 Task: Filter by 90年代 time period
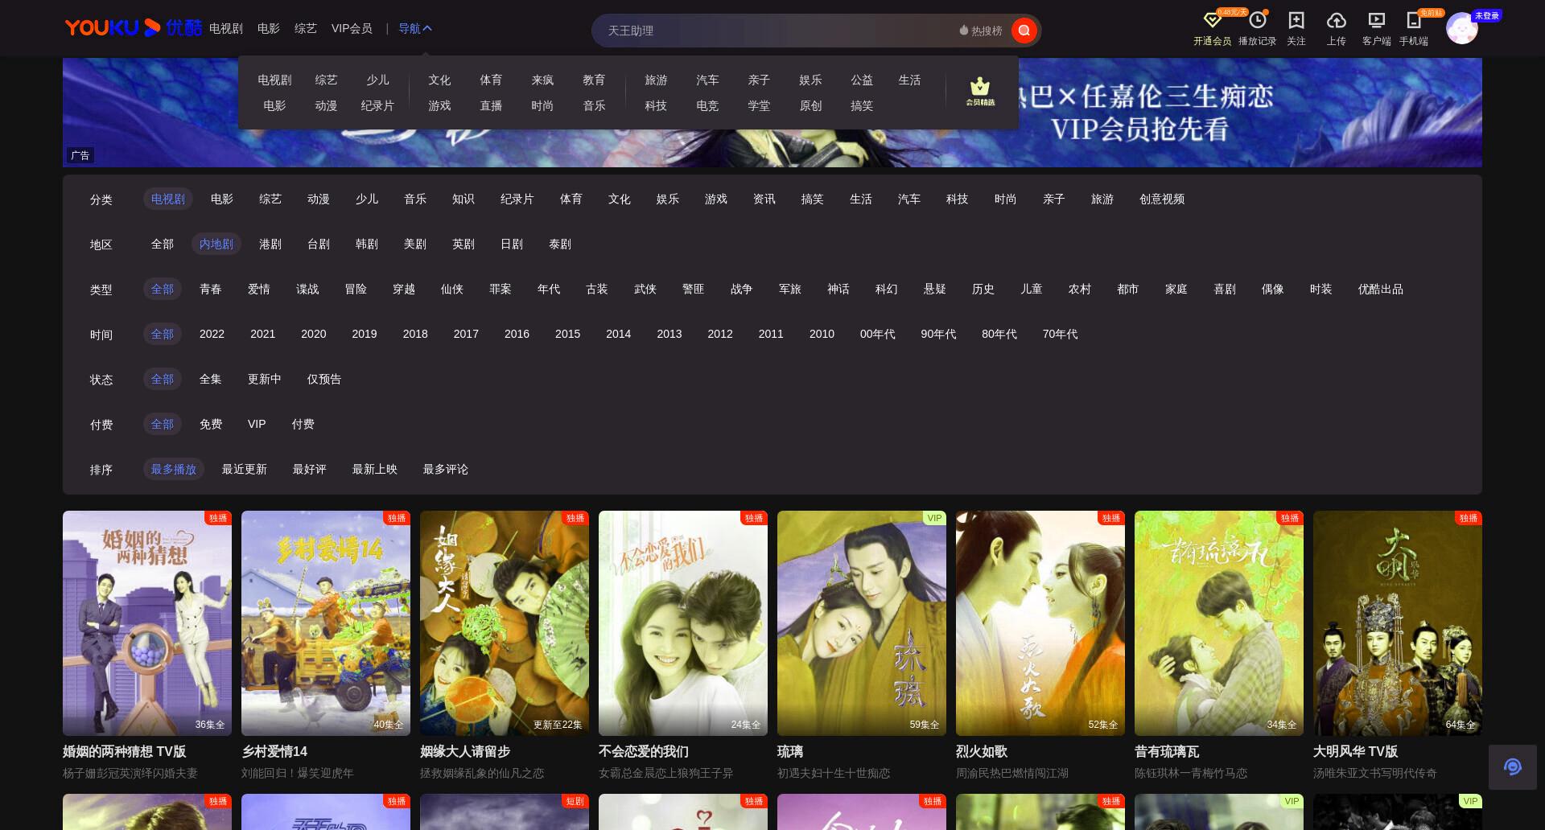[x=938, y=334]
